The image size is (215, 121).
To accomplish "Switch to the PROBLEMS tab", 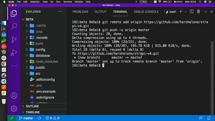I will click(x=80, y=12).
